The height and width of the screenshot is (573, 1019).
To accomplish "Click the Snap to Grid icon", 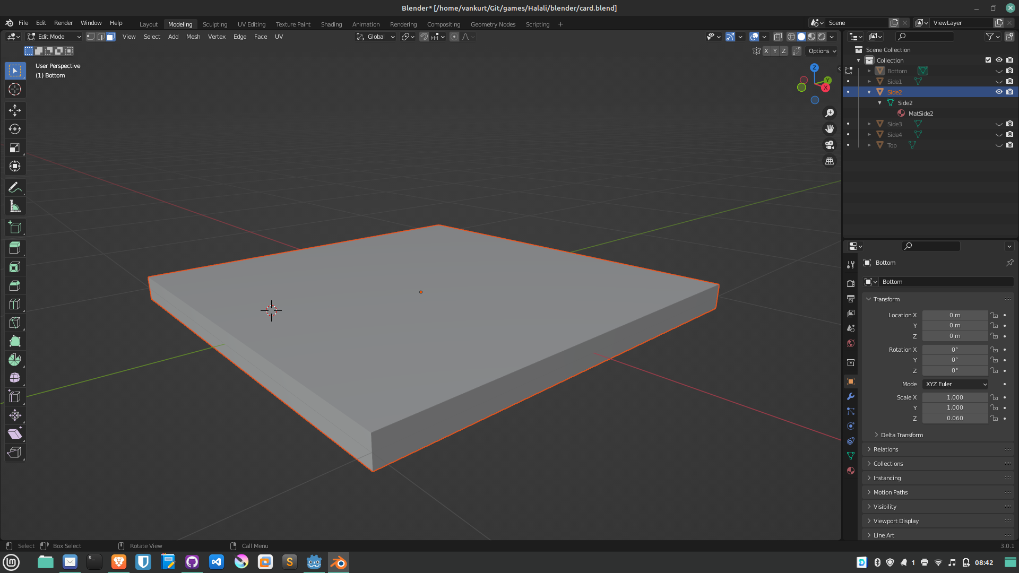I will 435,37.
